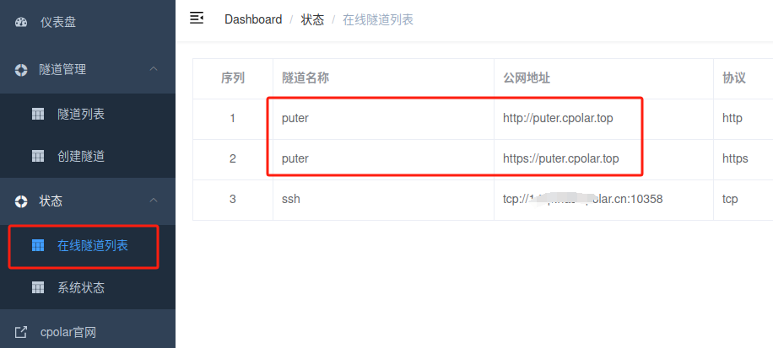
Task: Open the http://puter.cpolar.top address
Action: (x=558, y=119)
